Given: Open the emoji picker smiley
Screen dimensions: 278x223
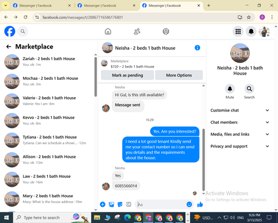Looking at the screenshot, I should coord(189,205).
